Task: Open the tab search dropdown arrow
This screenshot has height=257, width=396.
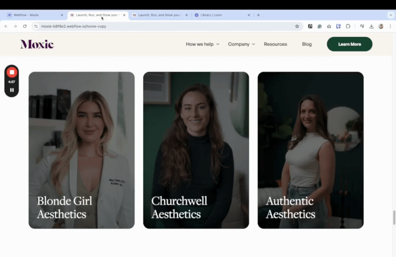Action: click(391, 15)
